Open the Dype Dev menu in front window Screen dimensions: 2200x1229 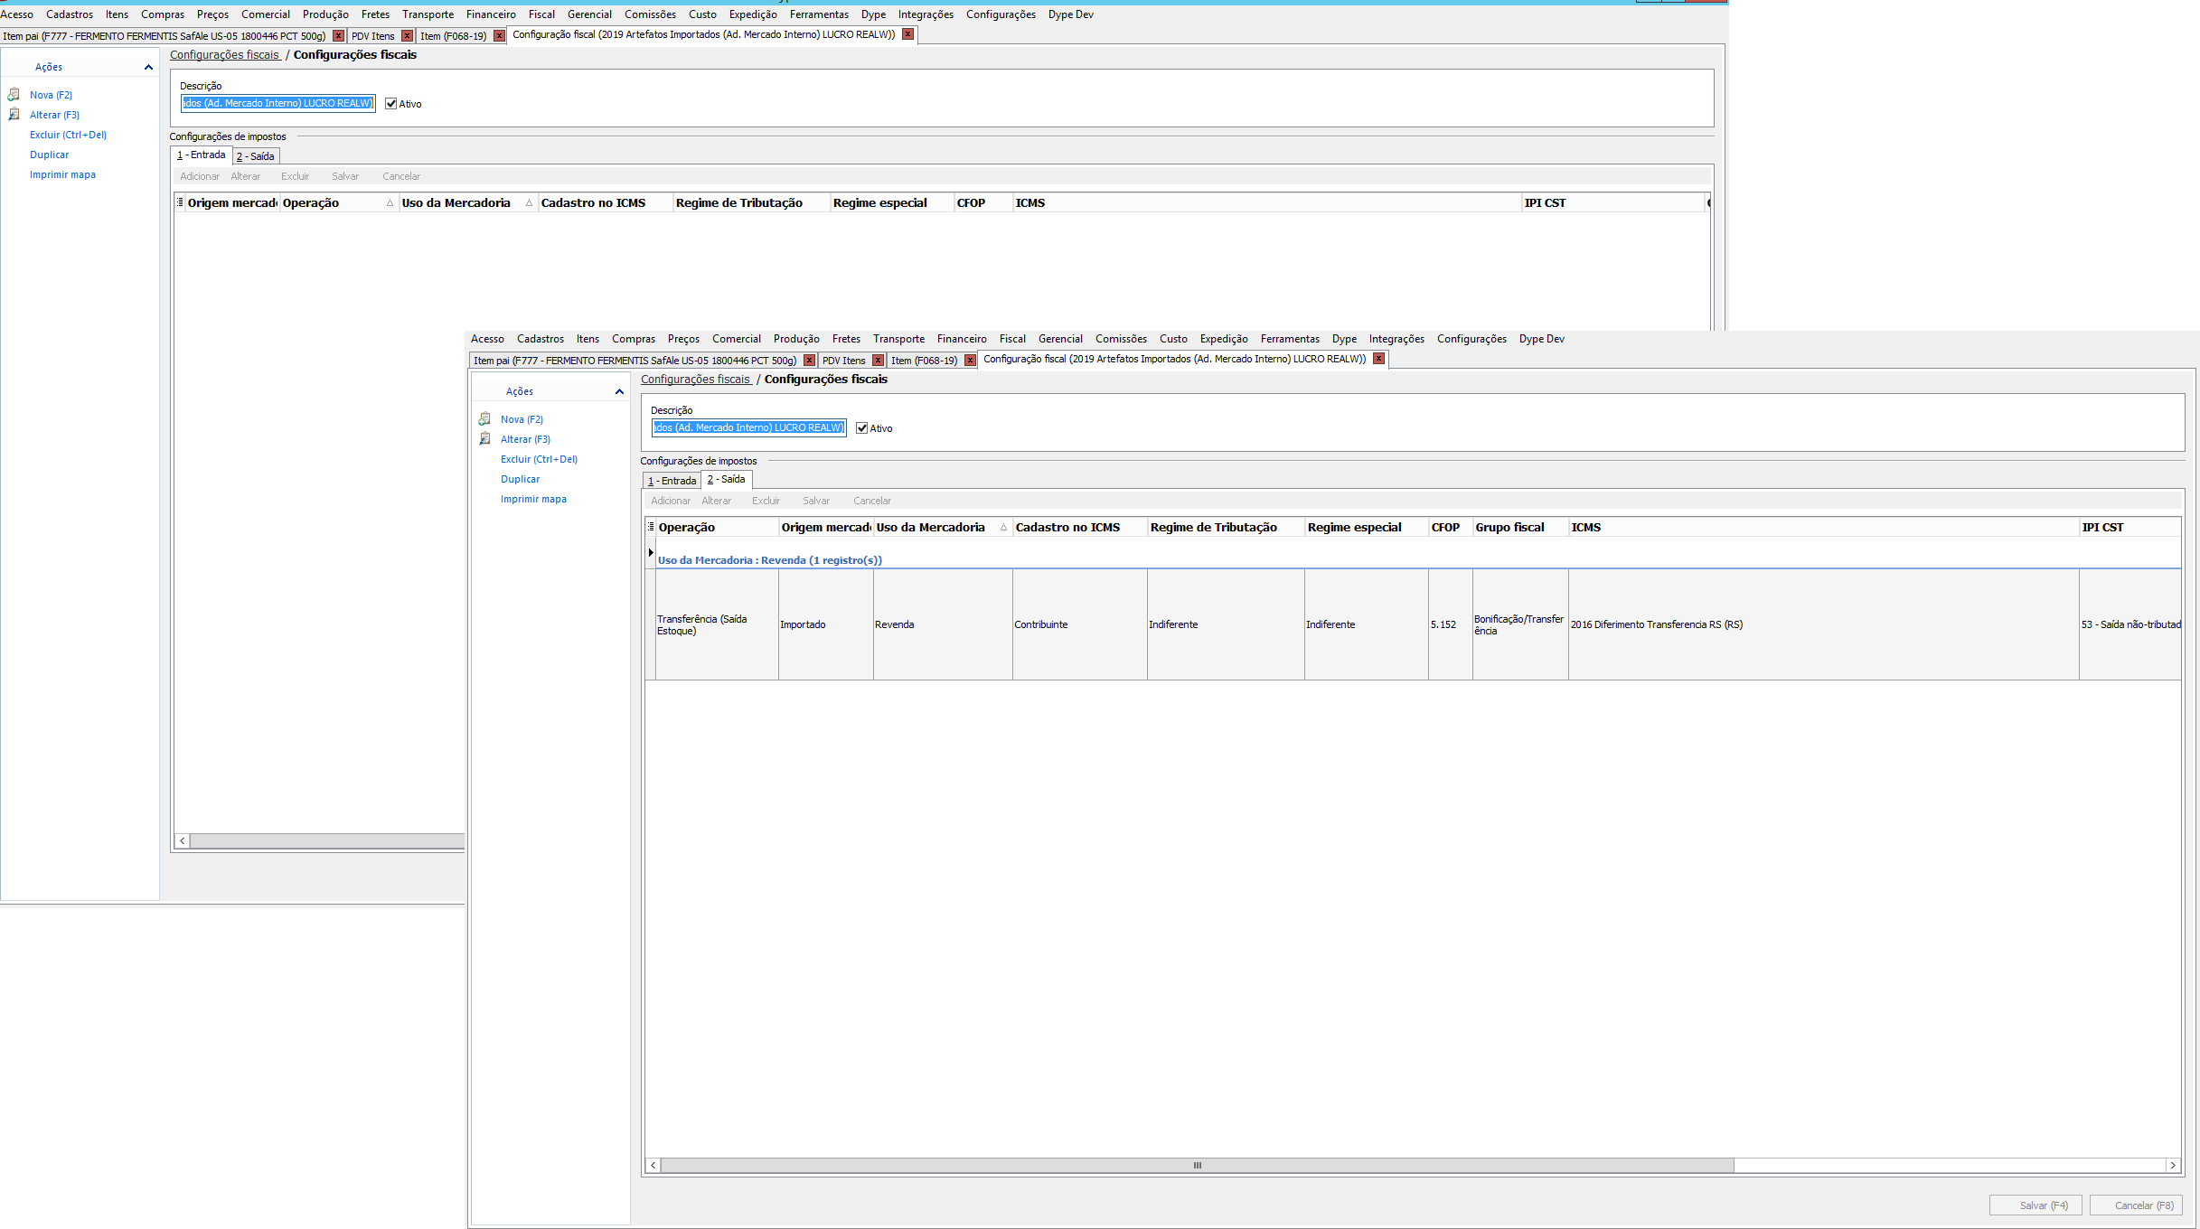click(x=1542, y=339)
